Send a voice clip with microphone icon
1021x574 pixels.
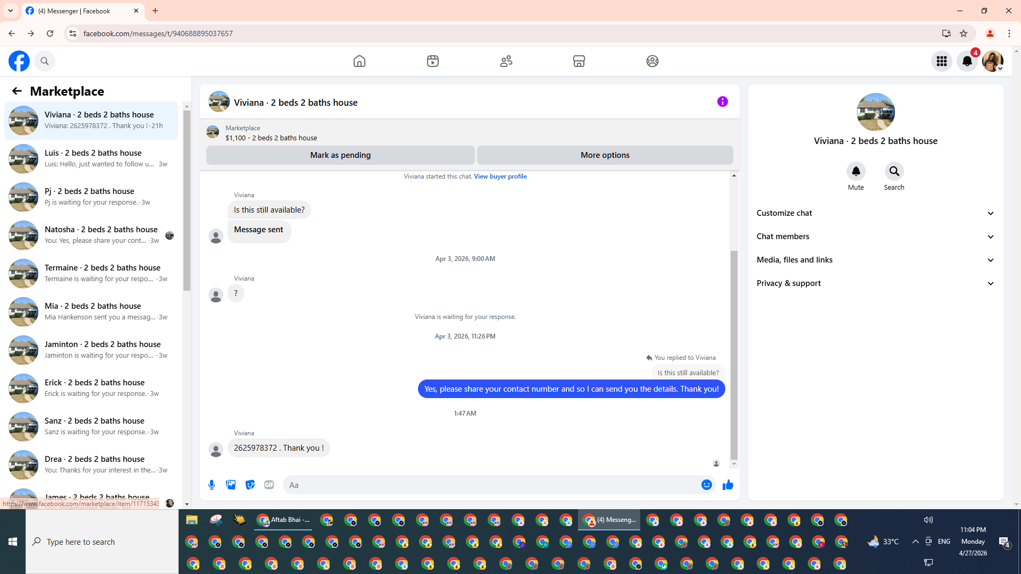click(x=212, y=485)
